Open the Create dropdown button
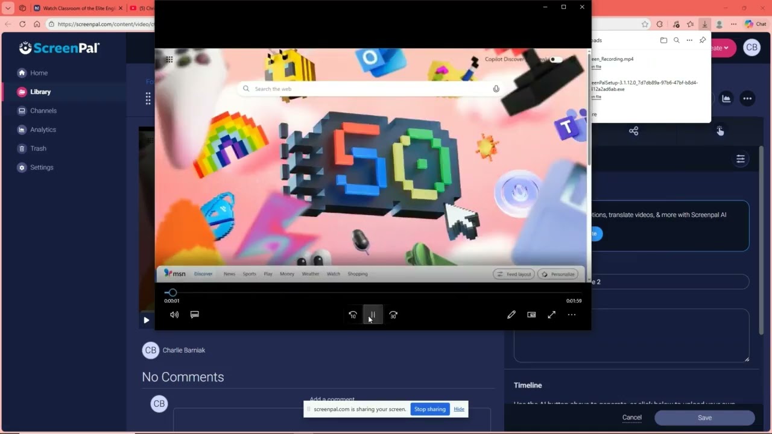Viewport: 772px width, 434px height. 722,48
